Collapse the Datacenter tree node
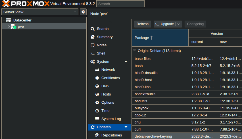This screenshot has height=139, width=242. (4, 20)
